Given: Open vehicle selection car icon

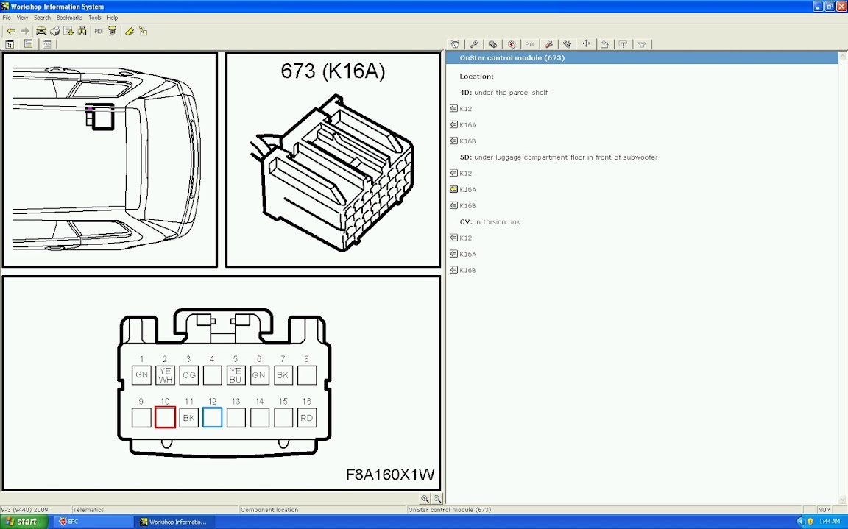Looking at the screenshot, I should pyautogui.click(x=41, y=32).
